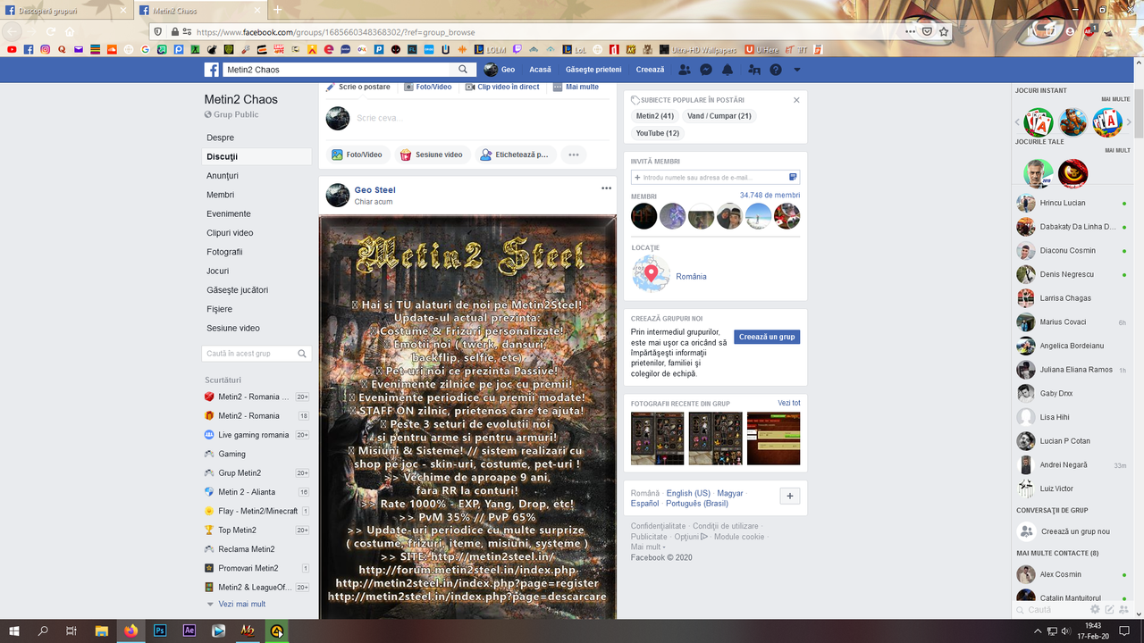Click Vezi tot for recent group photos

coord(789,404)
